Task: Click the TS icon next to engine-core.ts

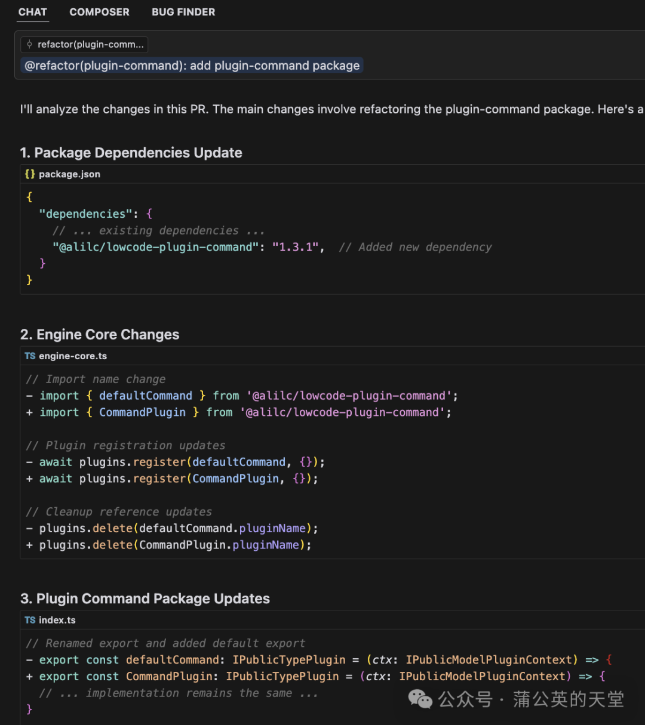Action: (x=30, y=356)
